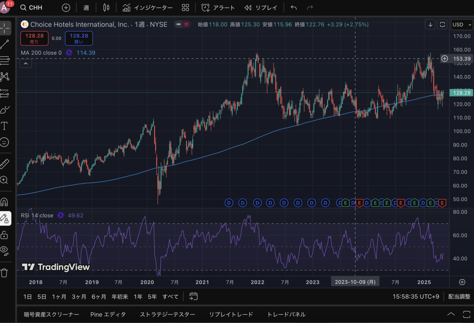Open the emoji icons tool
474x323 pixels.
click(4, 142)
